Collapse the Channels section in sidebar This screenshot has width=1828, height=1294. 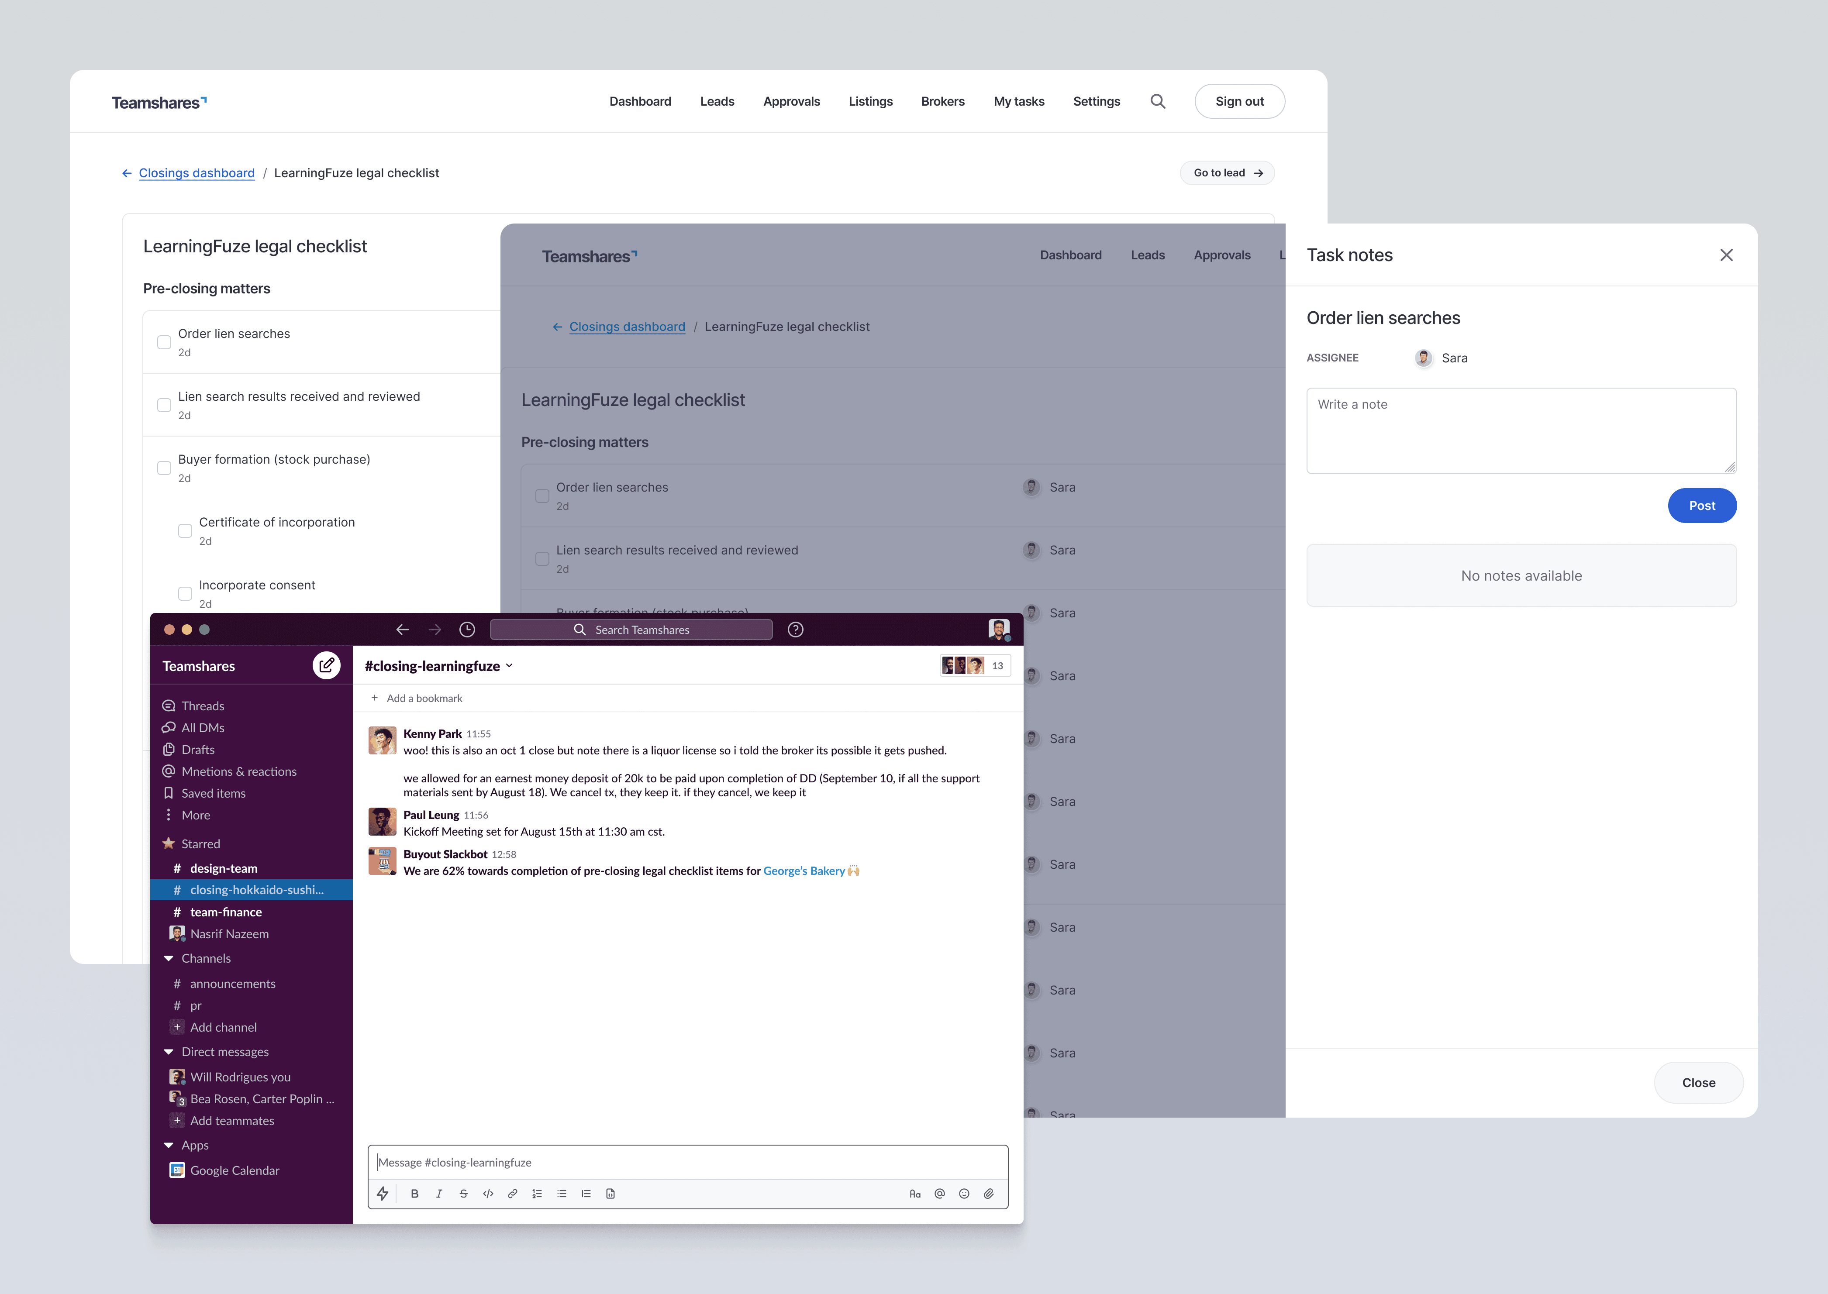tap(169, 959)
